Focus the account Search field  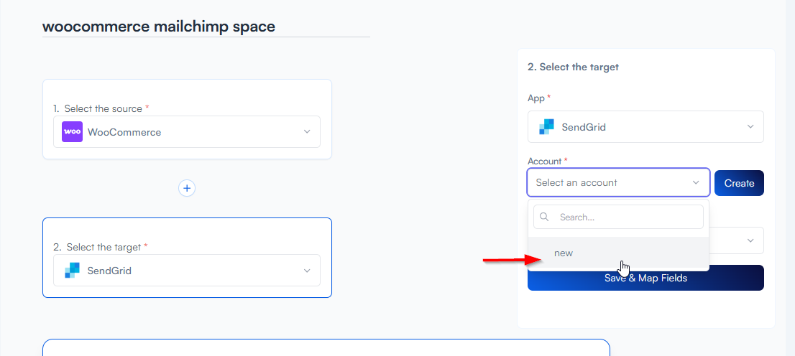(625, 217)
